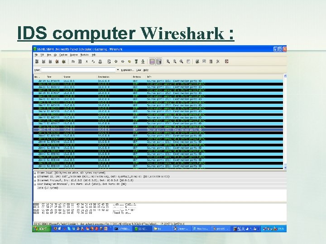Click the Apply filter button
326x244 pixels.
(146, 70)
